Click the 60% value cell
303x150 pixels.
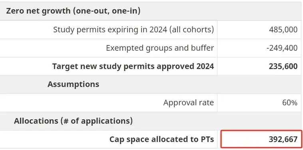point(259,103)
